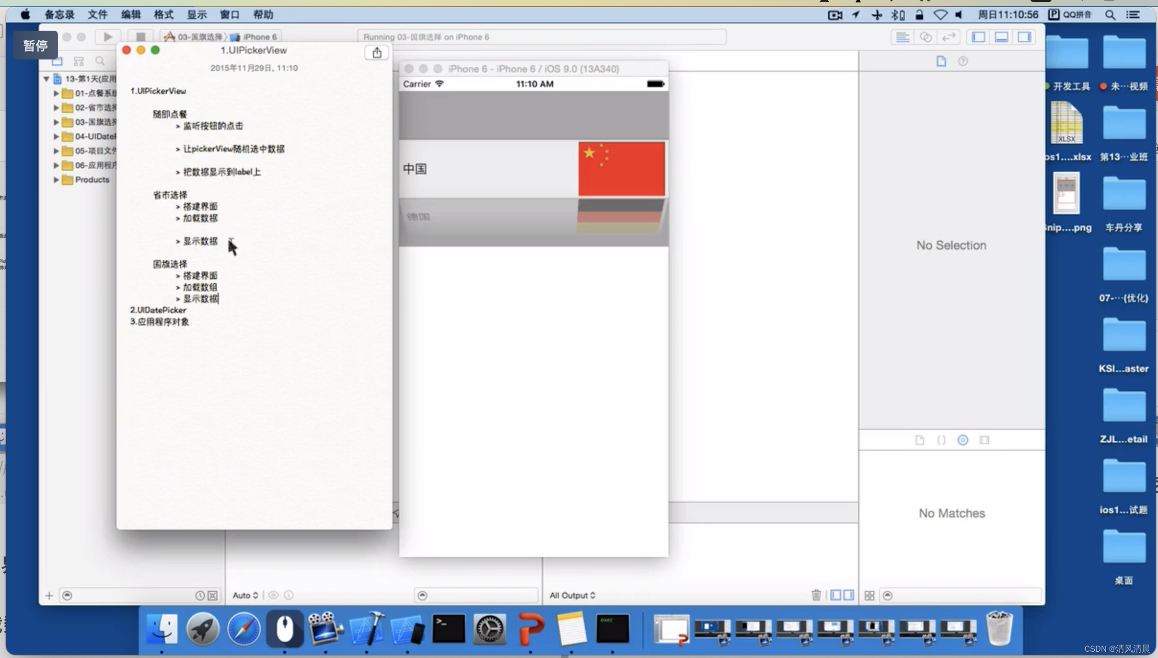Select the assistant editor icon in Xcode toolbar
This screenshot has width=1158, height=658.
pos(926,37)
